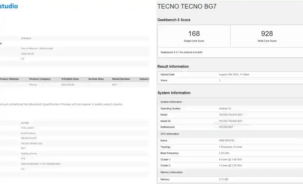Click the Single-Core Score label
Screen dimensions: 303x184
(194, 41)
